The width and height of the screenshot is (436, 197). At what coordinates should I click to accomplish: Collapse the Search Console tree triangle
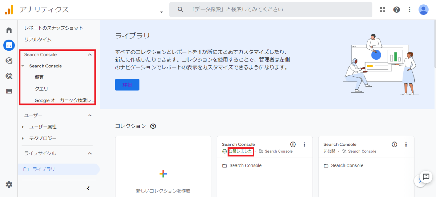click(23, 66)
